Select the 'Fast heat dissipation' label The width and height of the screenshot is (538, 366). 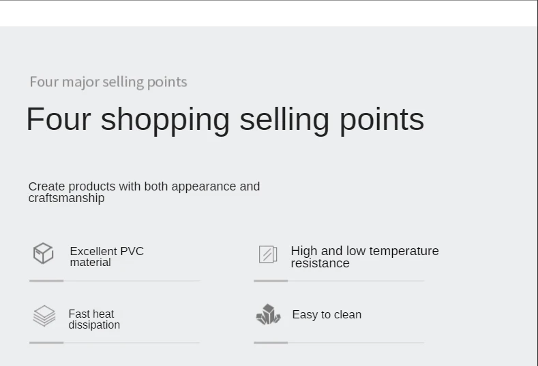coord(94,319)
